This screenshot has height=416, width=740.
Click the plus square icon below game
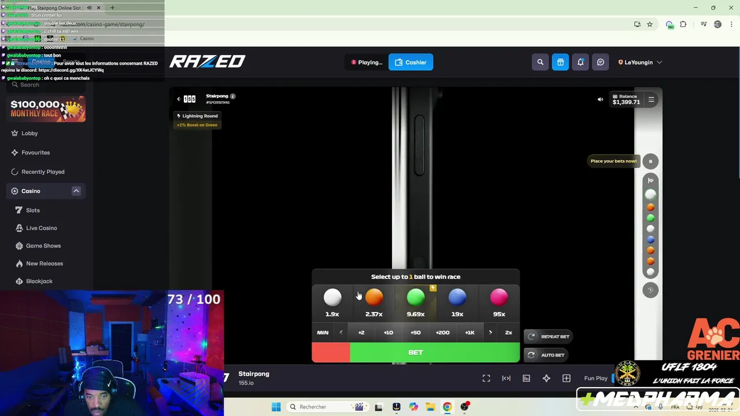pyautogui.click(x=567, y=378)
